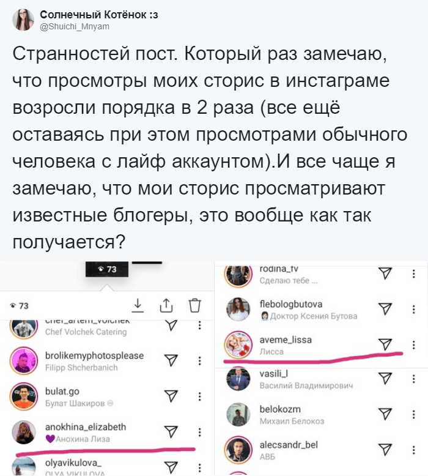Open the bulat.go profile picture
This screenshot has width=428, height=476.
click(x=24, y=396)
